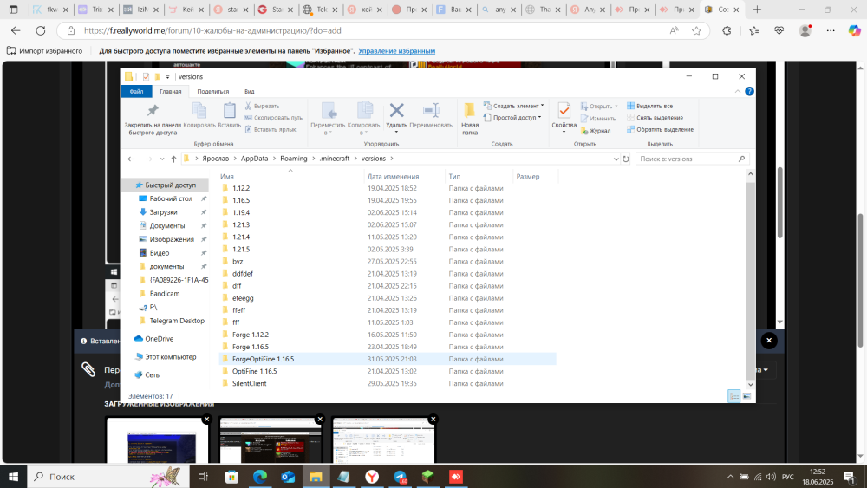867x488 pixels.
Task: Add the page to browser favorites (star)
Action: [x=696, y=31]
